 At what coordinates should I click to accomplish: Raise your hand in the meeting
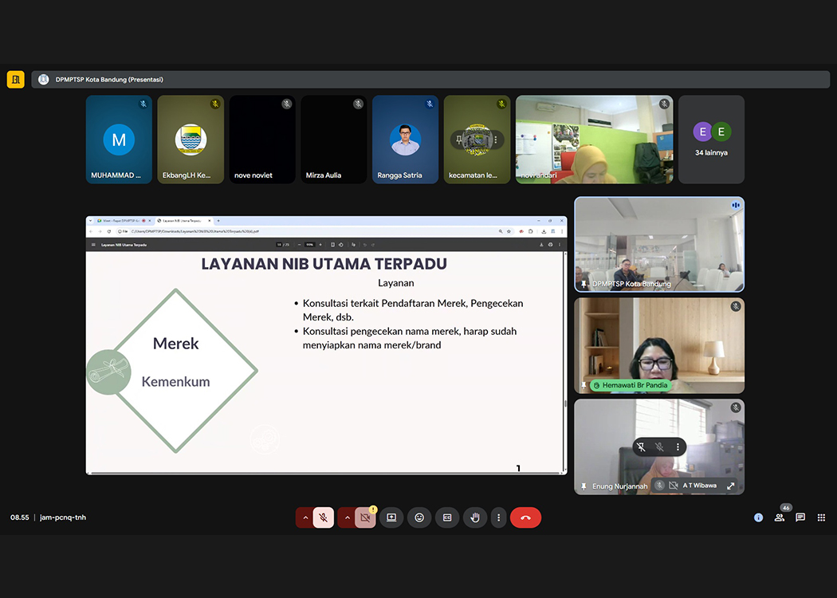click(475, 517)
